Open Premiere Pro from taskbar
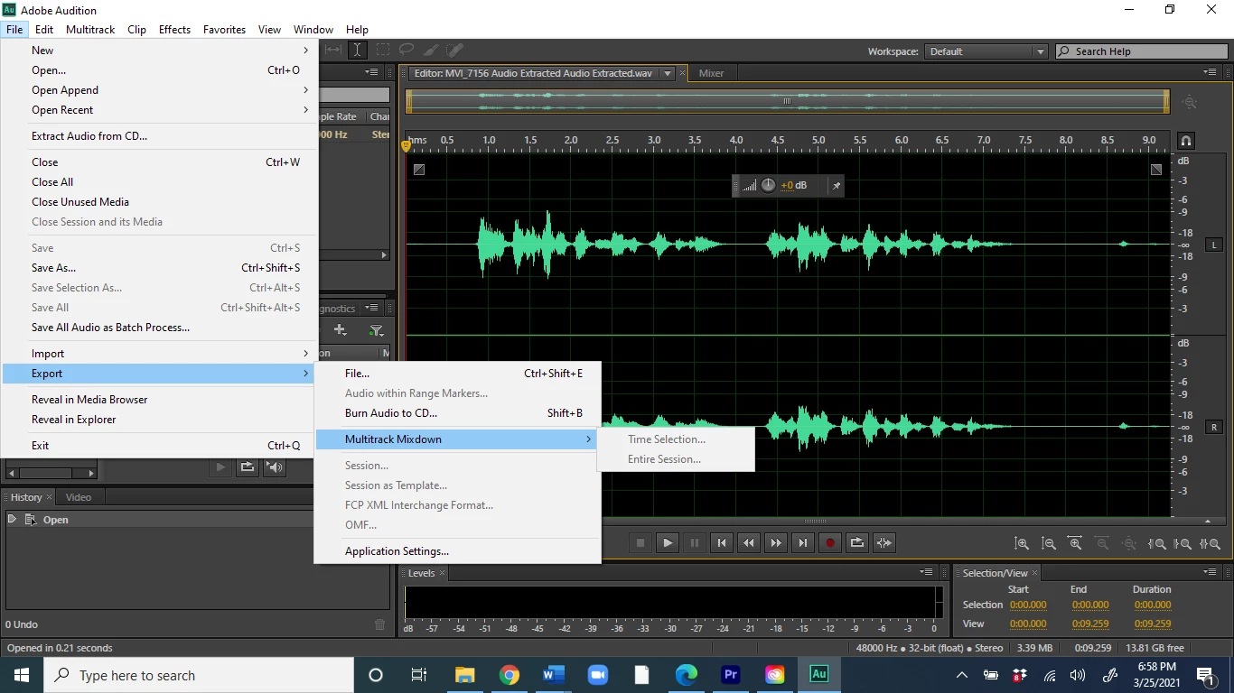 point(731,675)
